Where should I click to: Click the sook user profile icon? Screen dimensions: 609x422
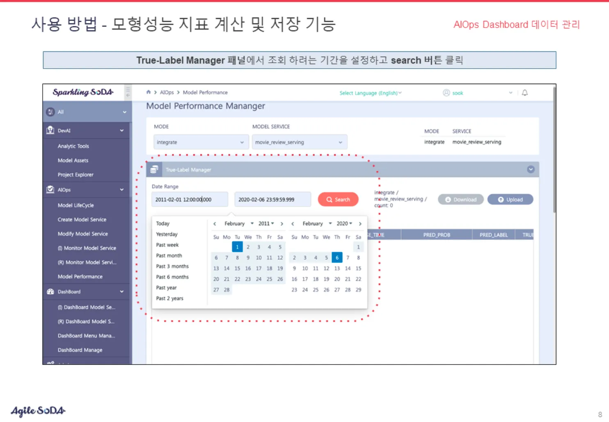point(446,93)
